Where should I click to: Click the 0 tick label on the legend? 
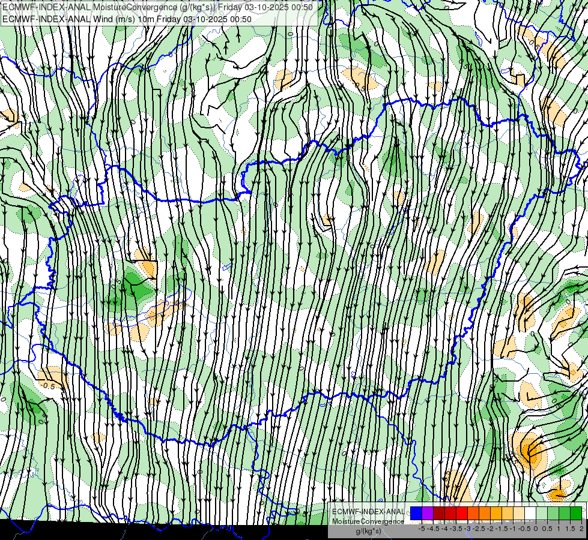click(536, 529)
